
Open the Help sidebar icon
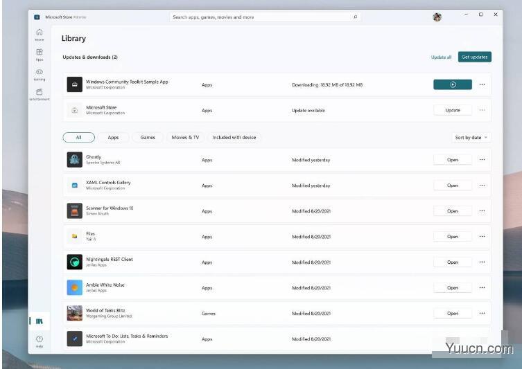(40, 341)
